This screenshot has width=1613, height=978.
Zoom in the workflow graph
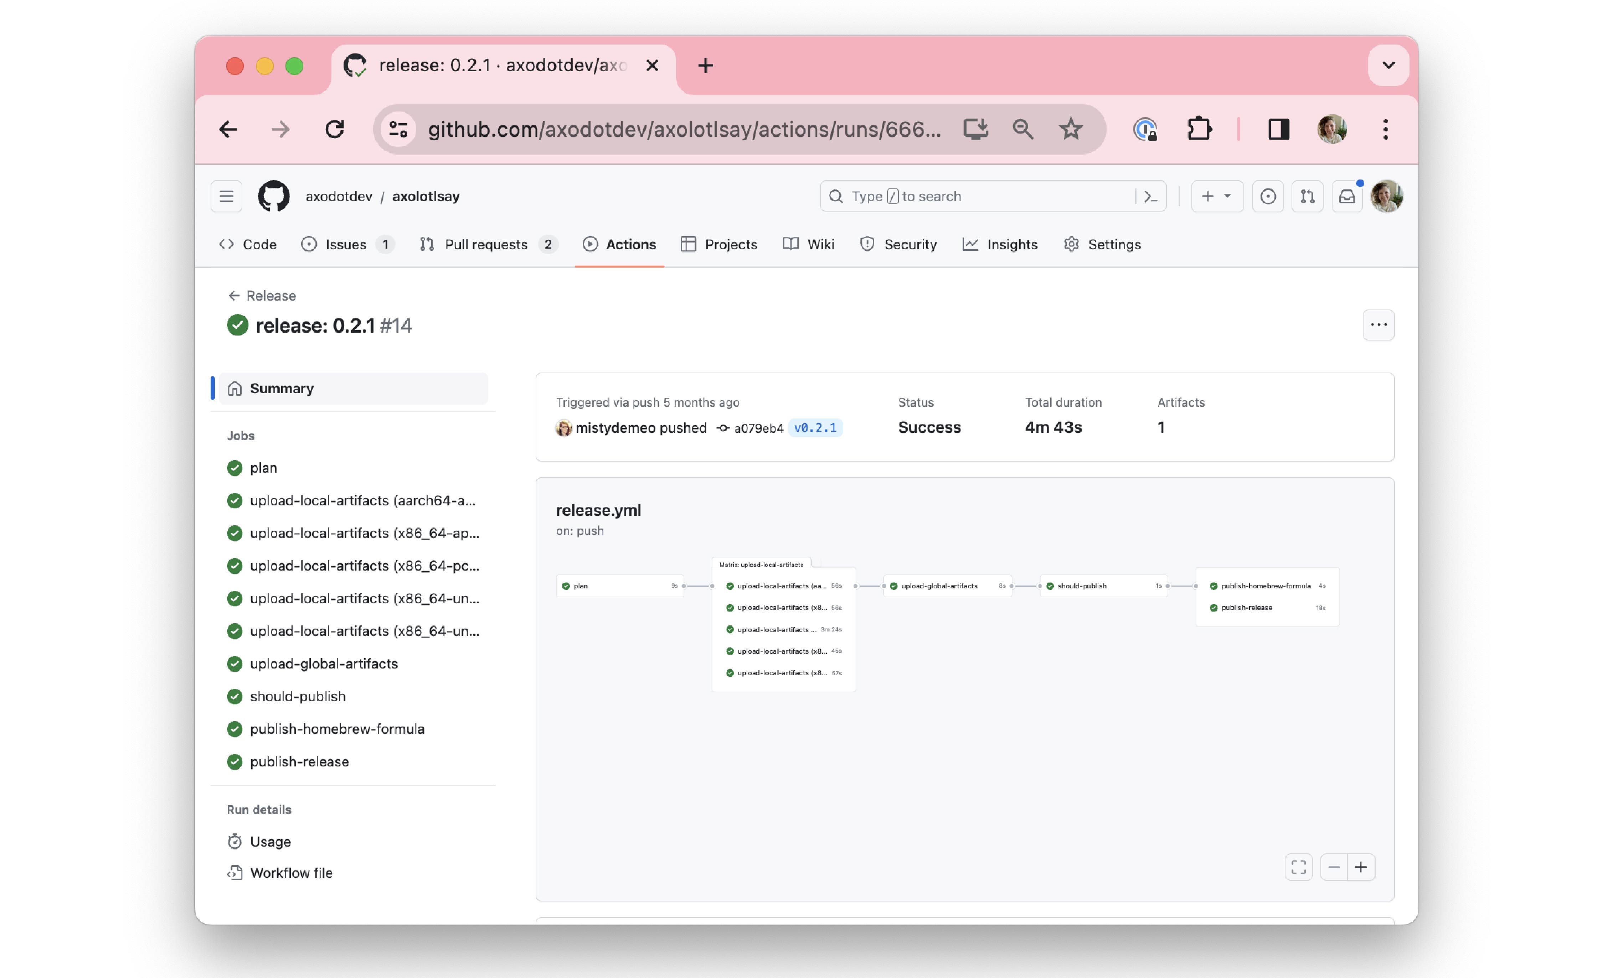[1361, 867]
